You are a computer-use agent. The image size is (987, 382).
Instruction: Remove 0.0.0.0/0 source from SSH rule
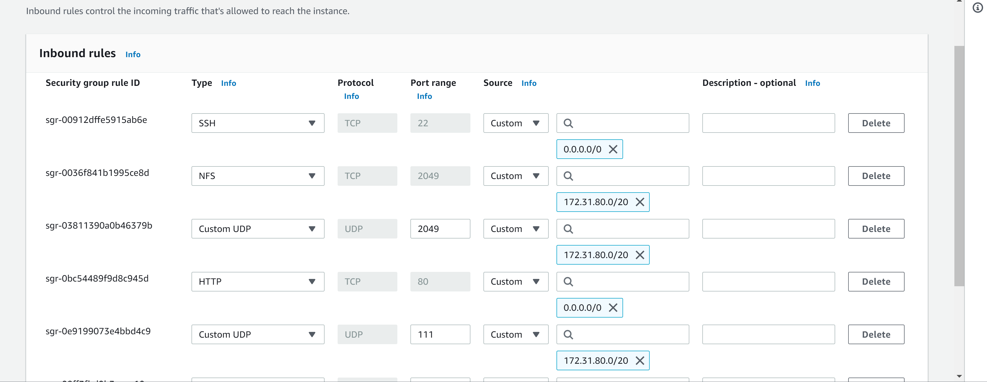[613, 149]
